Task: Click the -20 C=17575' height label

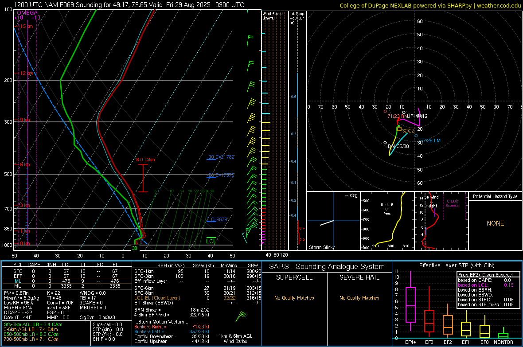Action: click(x=221, y=175)
